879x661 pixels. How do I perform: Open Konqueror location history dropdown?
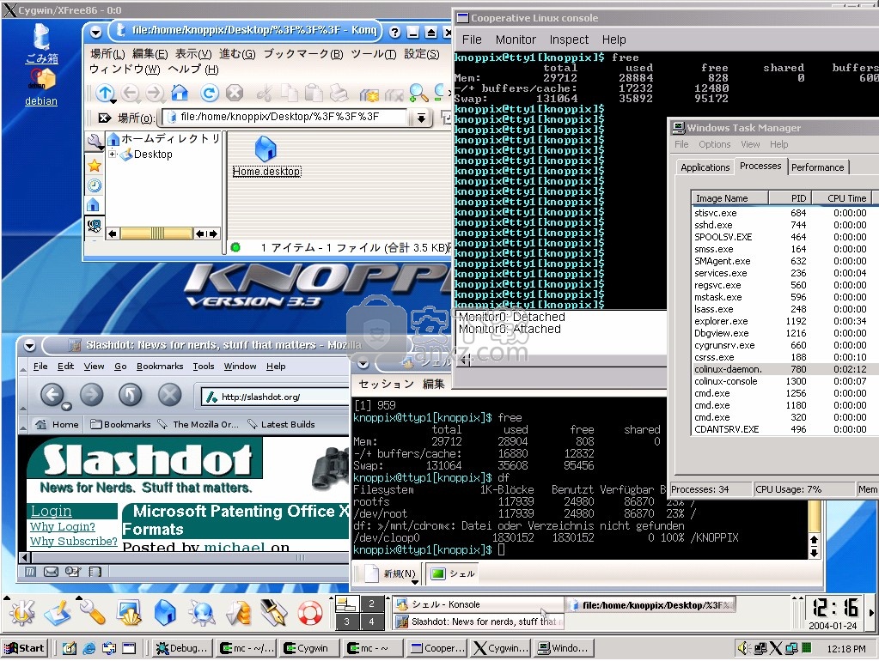(421, 118)
